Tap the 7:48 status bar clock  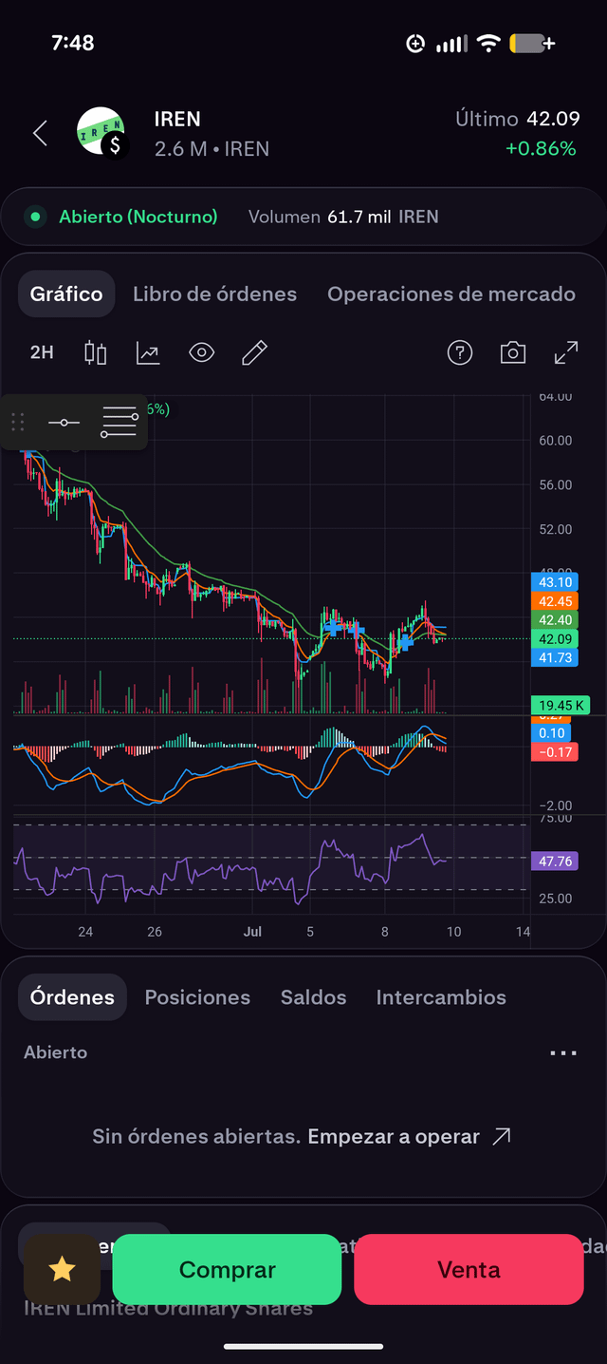(x=73, y=43)
